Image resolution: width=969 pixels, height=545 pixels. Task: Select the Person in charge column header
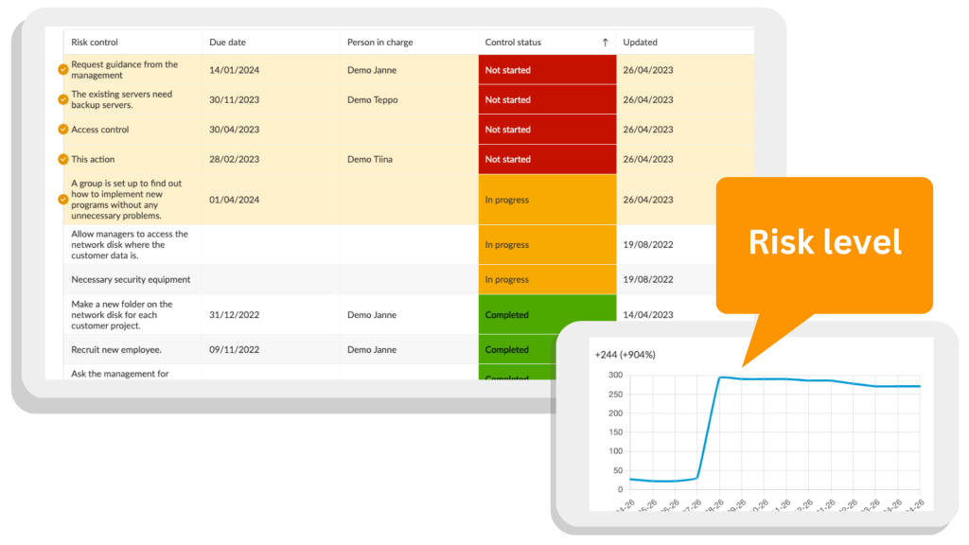[x=379, y=42]
